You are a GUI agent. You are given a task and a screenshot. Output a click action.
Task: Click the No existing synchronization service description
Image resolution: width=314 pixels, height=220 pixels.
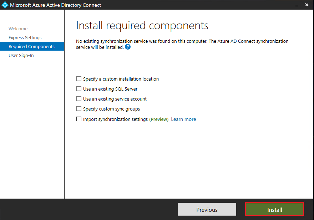click(x=182, y=44)
